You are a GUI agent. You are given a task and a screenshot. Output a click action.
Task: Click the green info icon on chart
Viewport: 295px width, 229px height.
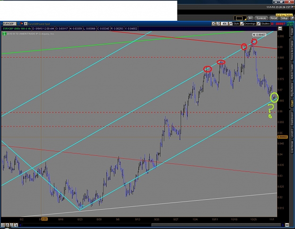pos(4,34)
